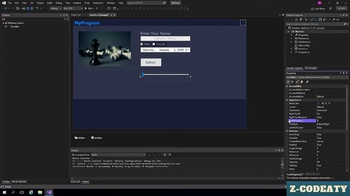This screenshot has width=350, height=196.
Task: Click the TickFrequency property row
Action: (x=317, y=121)
